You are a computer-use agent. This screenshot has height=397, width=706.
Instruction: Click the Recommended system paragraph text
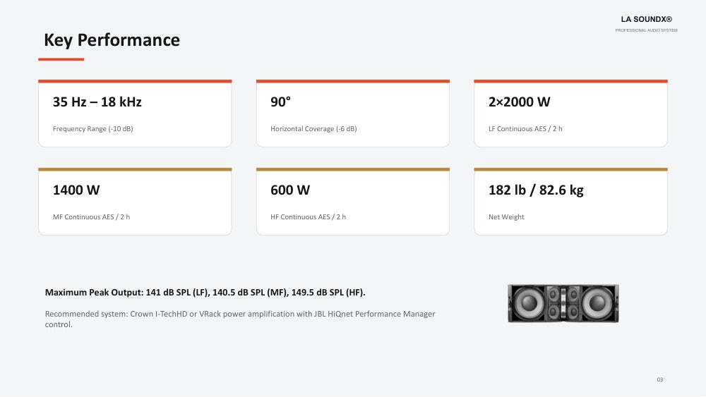[240, 319]
